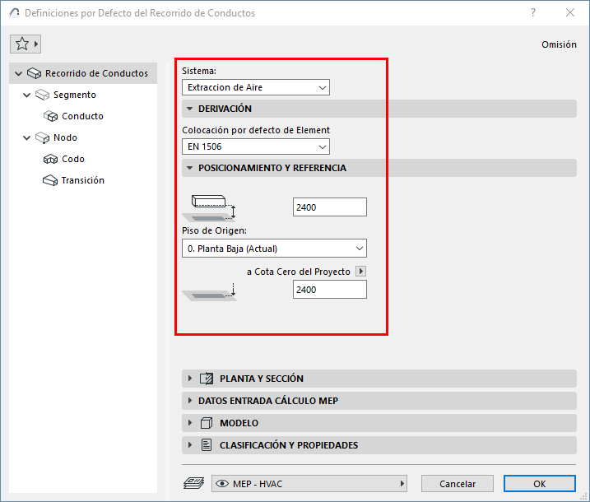Click the Modelo cube icon
The image size is (590, 502).
(207, 423)
